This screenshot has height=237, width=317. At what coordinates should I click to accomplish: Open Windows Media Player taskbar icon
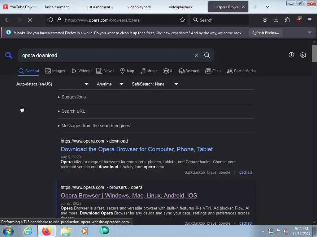(85, 231)
